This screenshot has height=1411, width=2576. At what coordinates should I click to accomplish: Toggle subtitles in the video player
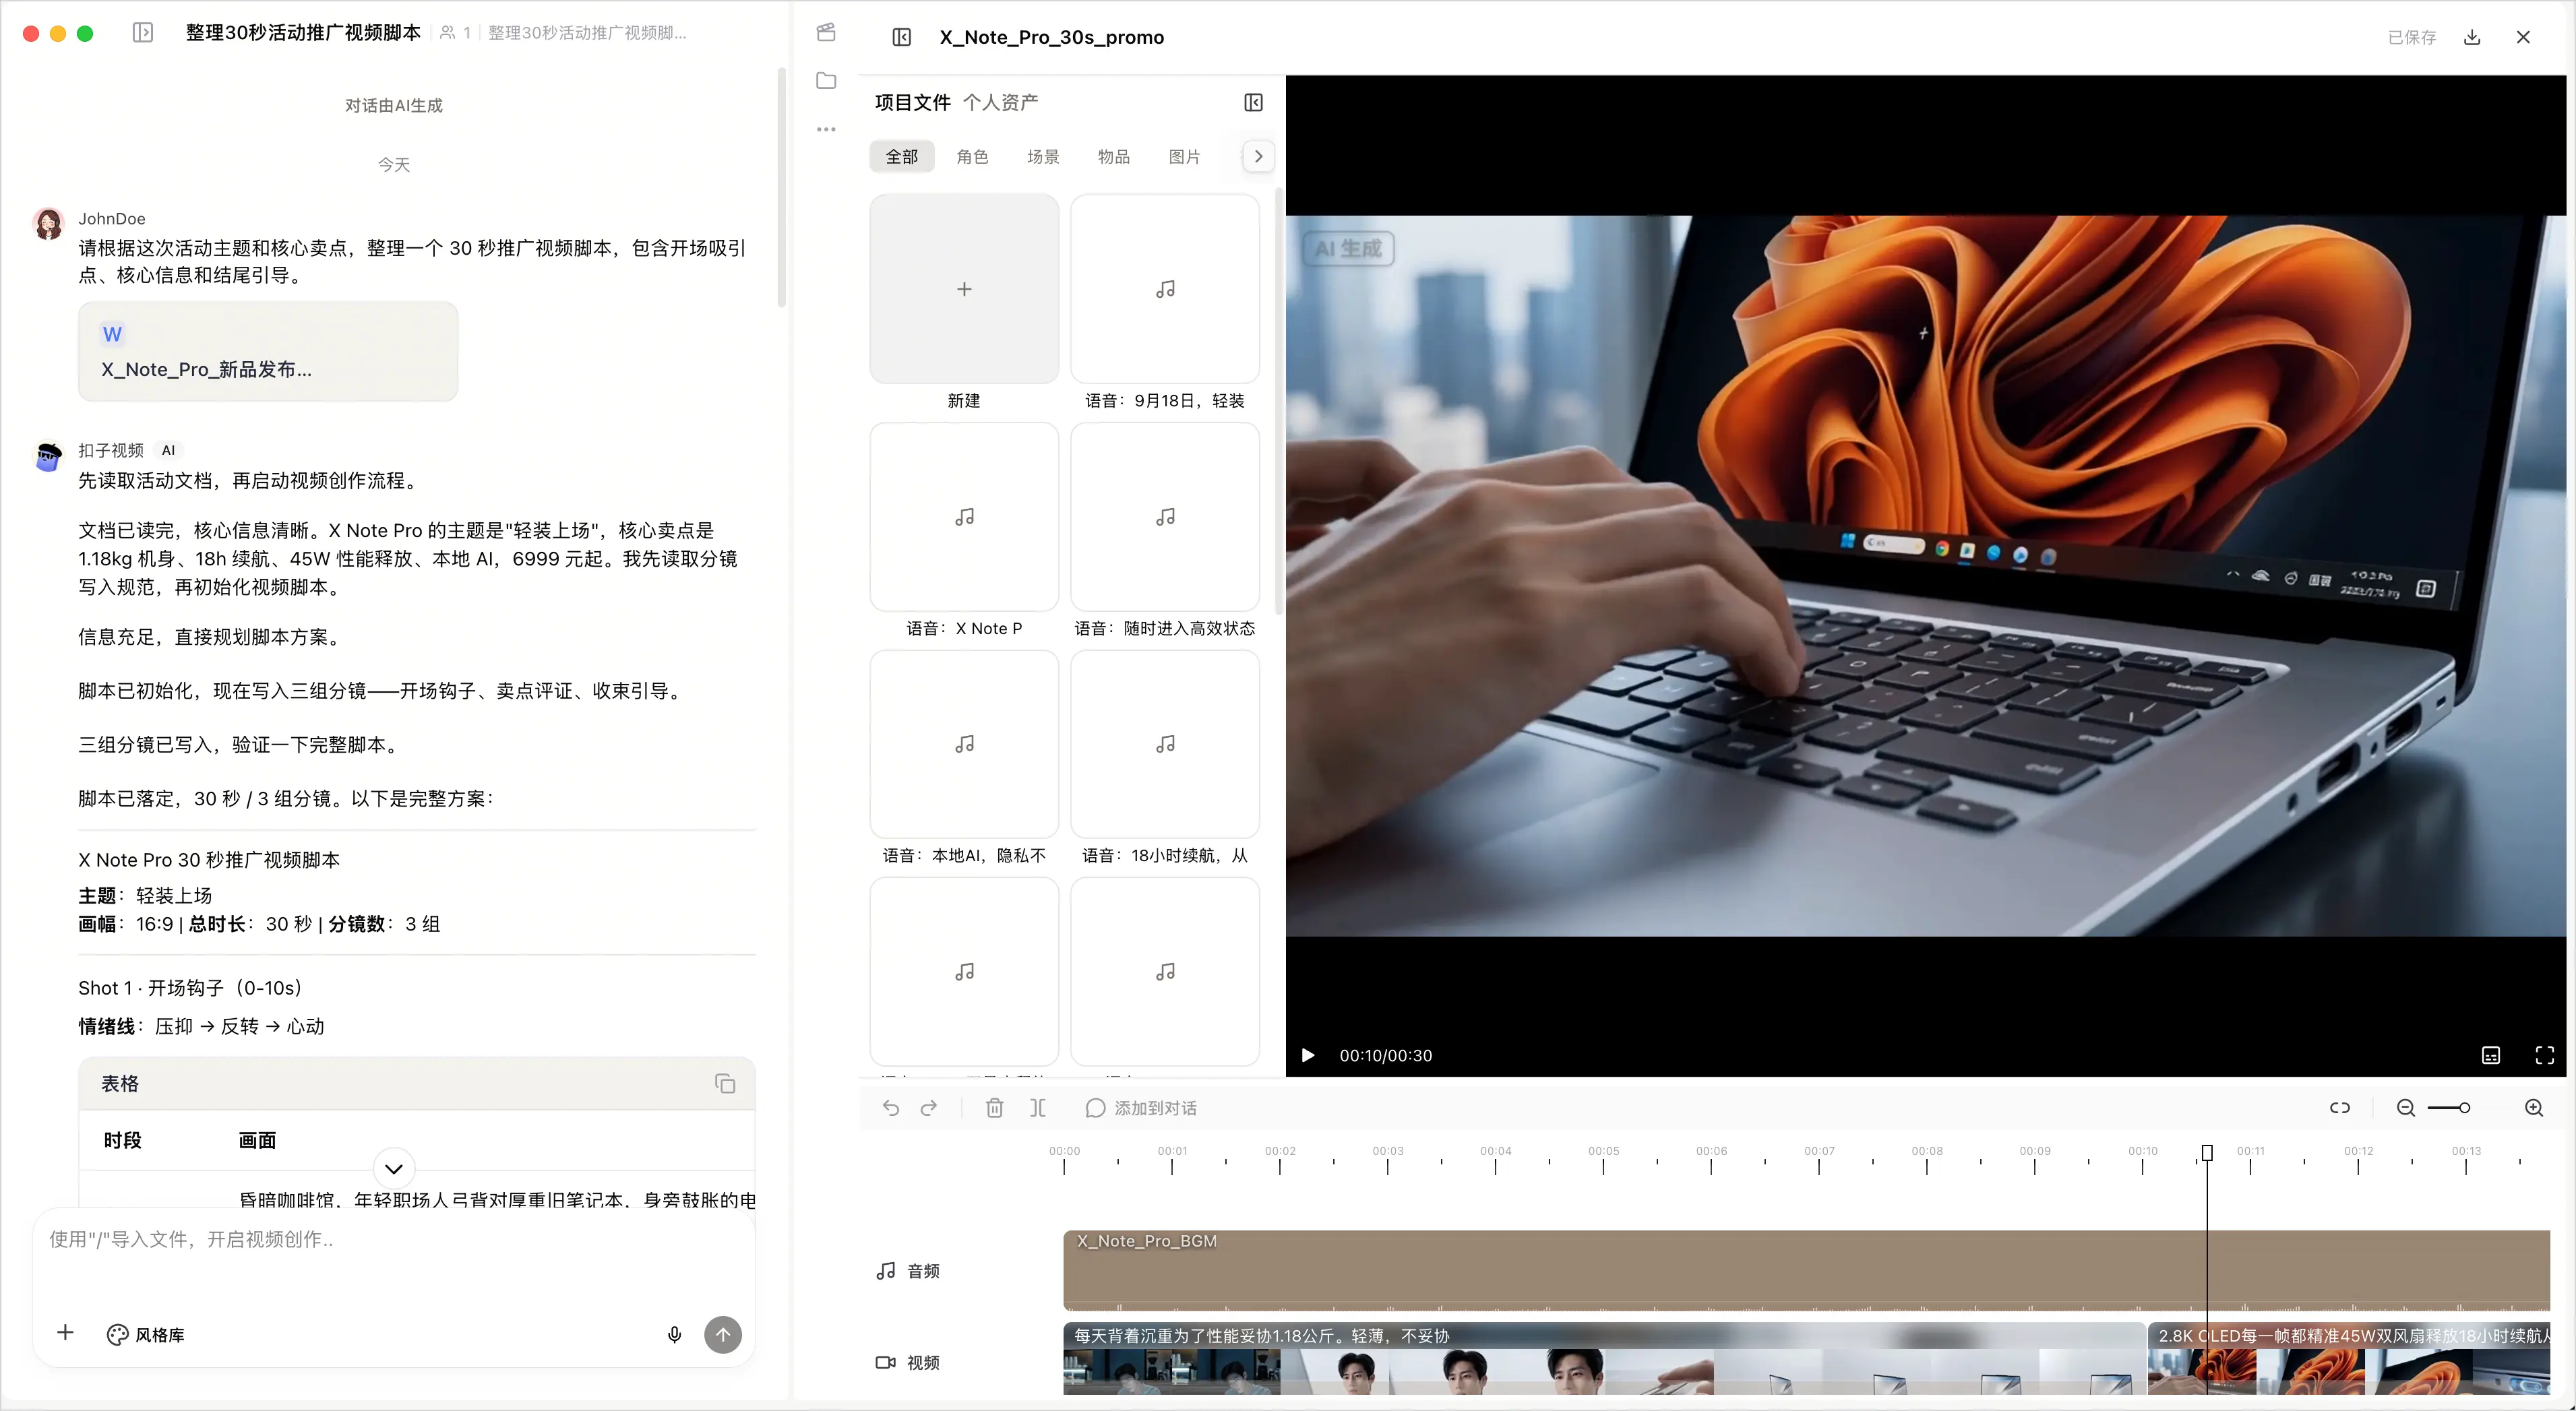click(2491, 1055)
